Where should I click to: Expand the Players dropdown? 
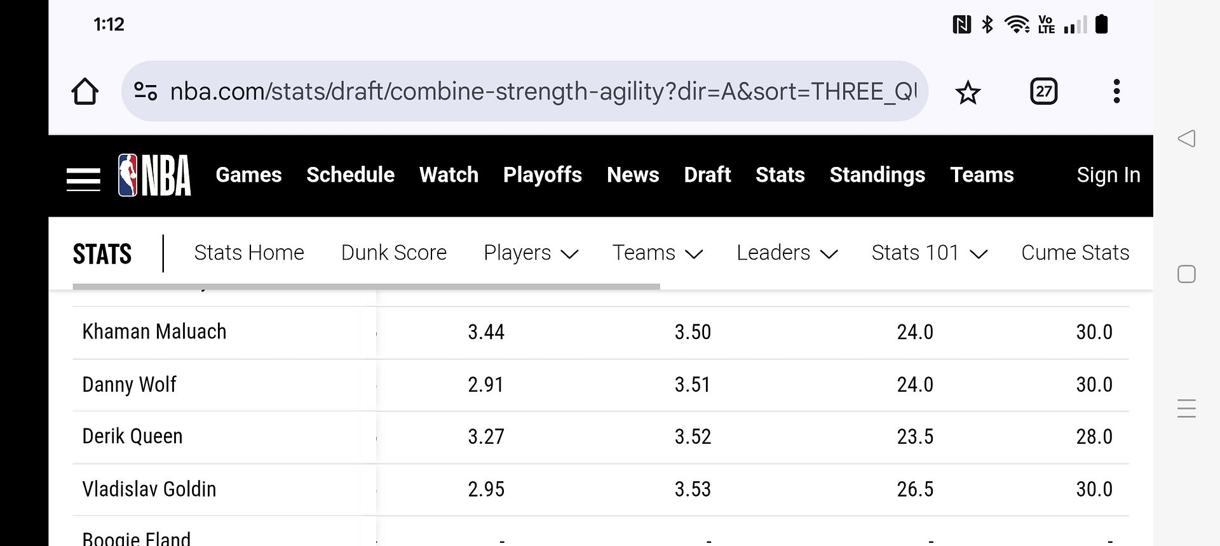coord(531,253)
